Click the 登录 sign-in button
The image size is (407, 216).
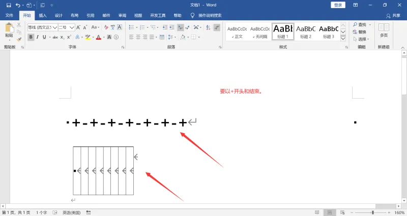[338, 5]
